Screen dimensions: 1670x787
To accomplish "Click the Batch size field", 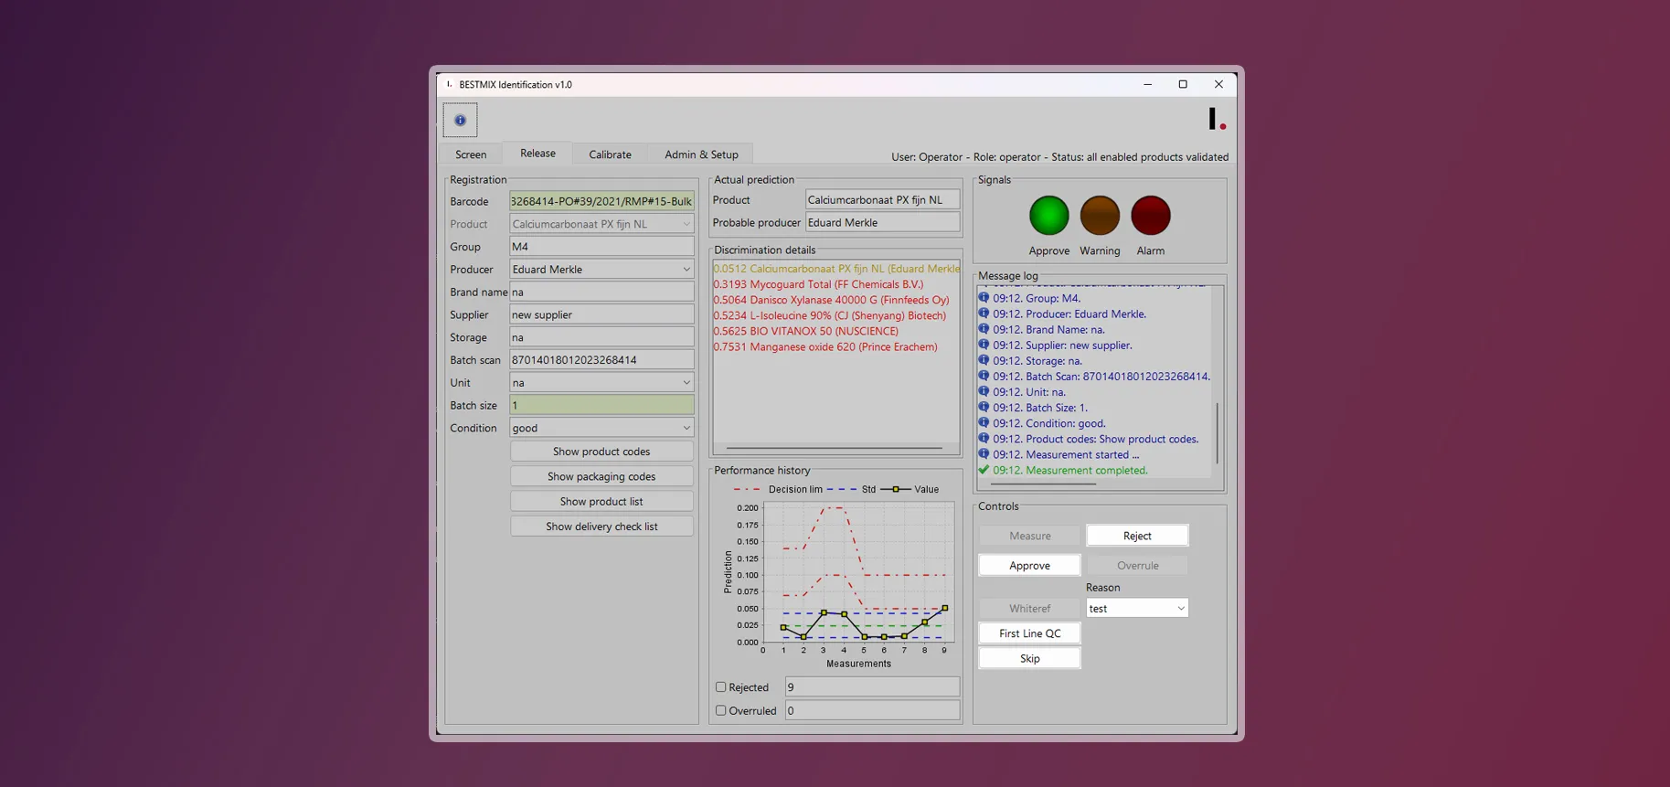I will (x=601, y=405).
